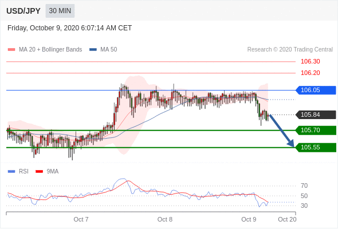Click the green 105.70 support price tag
The height and width of the screenshot is (229, 338).
(316, 130)
